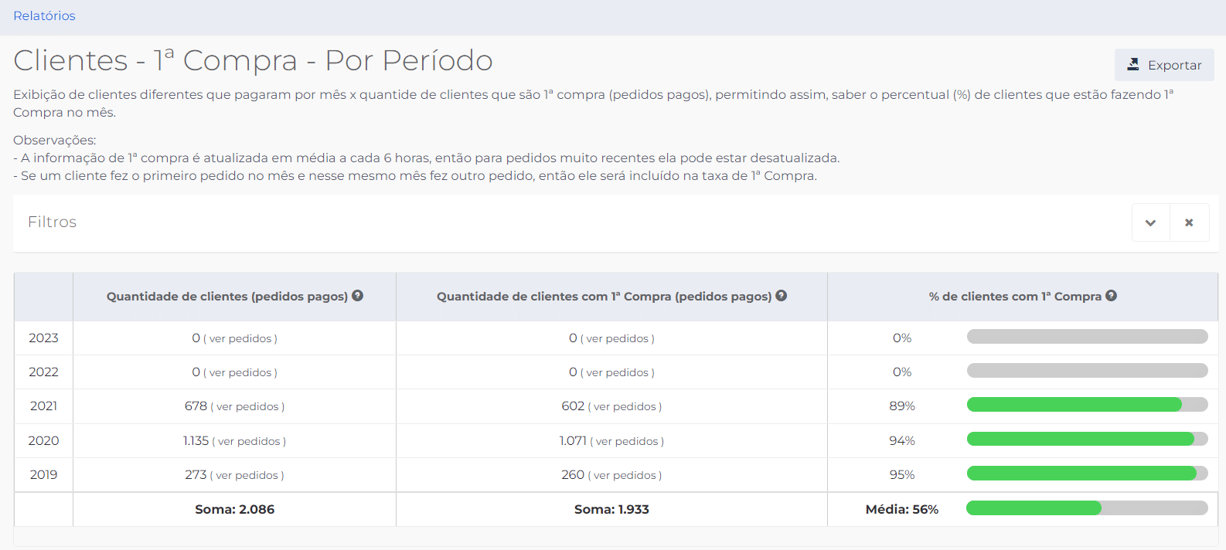Open ver pedidos for 2023 paid orders

point(240,338)
